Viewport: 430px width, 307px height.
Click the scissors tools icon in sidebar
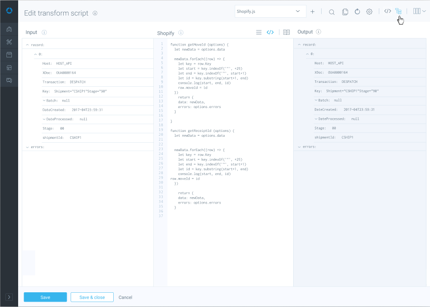tap(9, 42)
